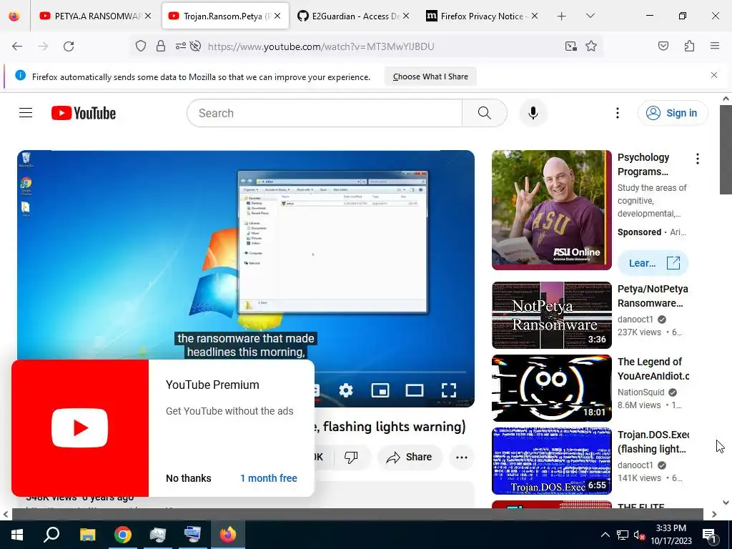Viewport: 732px width, 549px height.
Task: Open the Petya/NotPetya Ransomware video title
Action: (x=652, y=296)
